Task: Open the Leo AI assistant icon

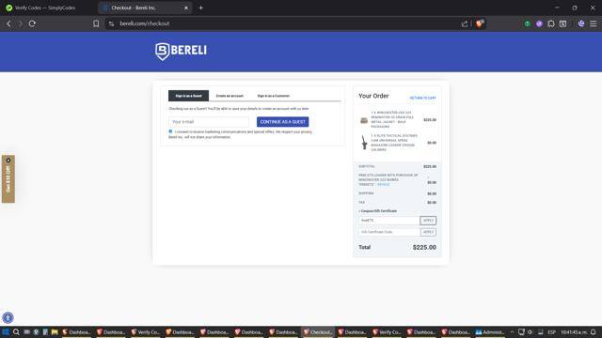Action: point(581,23)
